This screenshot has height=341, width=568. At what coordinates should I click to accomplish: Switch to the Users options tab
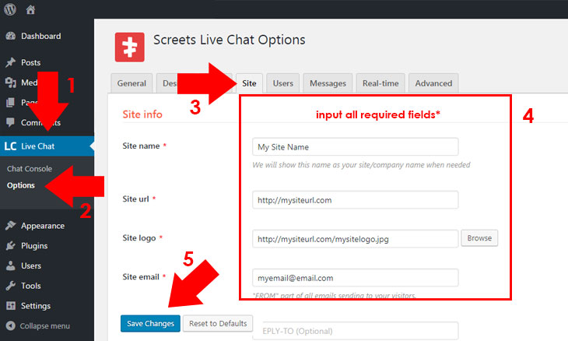pos(283,83)
